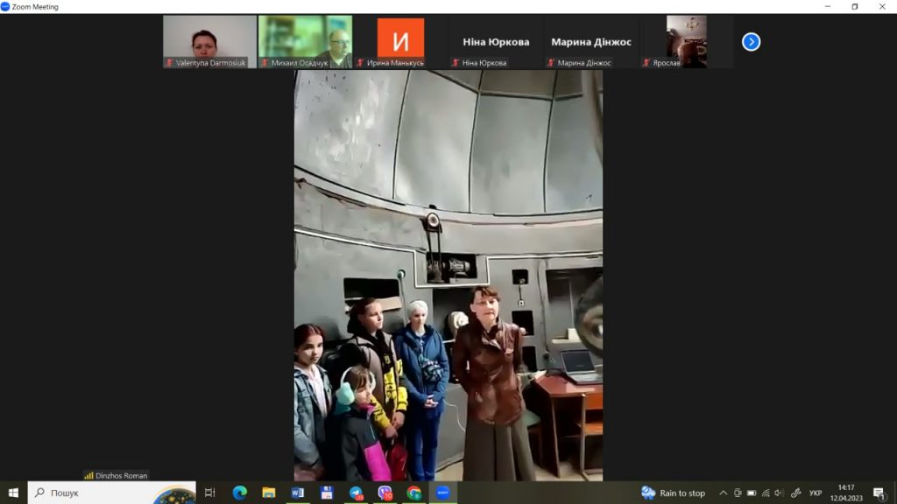This screenshot has height=504, width=897.
Task: Select Михаил Осадчук's video tile
Action: pyautogui.click(x=305, y=41)
